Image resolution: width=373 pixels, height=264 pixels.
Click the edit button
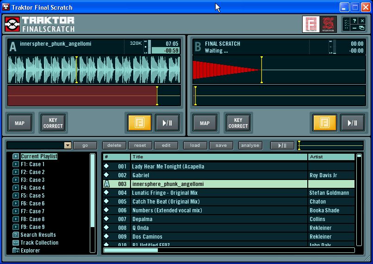click(x=166, y=145)
